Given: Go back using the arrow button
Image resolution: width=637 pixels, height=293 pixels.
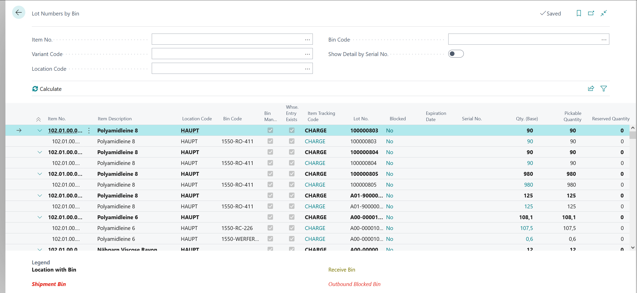Looking at the screenshot, I should [x=19, y=13].
